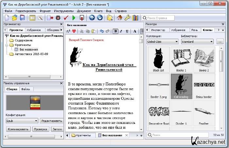Click the home house toolbar icon
The image size is (229, 148).
119,18
